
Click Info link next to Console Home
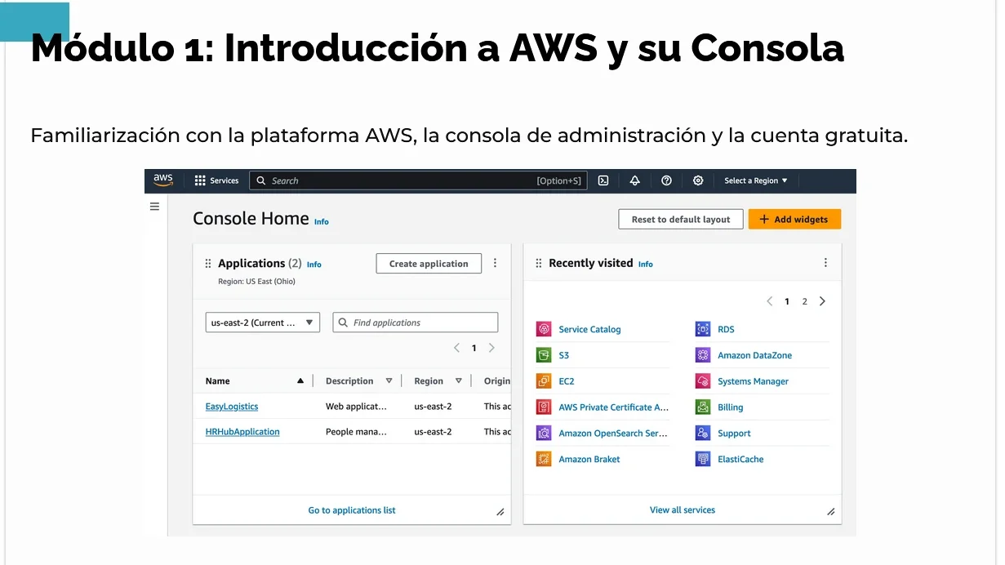pyautogui.click(x=322, y=221)
